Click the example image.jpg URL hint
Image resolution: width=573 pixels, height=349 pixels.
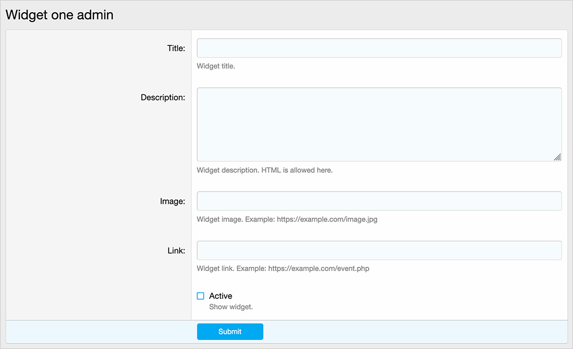pyautogui.click(x=327, y=219)
